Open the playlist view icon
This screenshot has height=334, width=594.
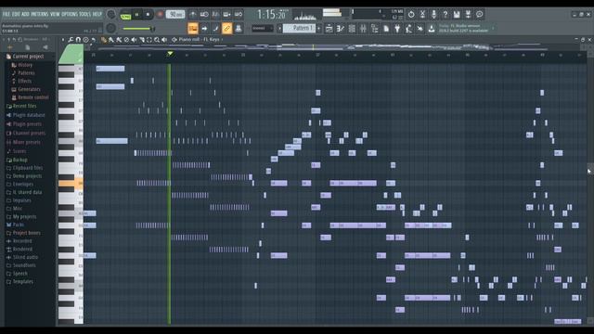click(329, 28)
